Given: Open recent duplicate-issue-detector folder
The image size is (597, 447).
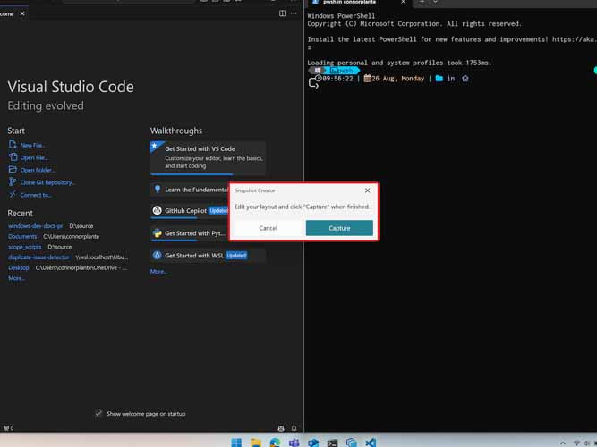Looking at the screenshot, I should coord(38,257).
